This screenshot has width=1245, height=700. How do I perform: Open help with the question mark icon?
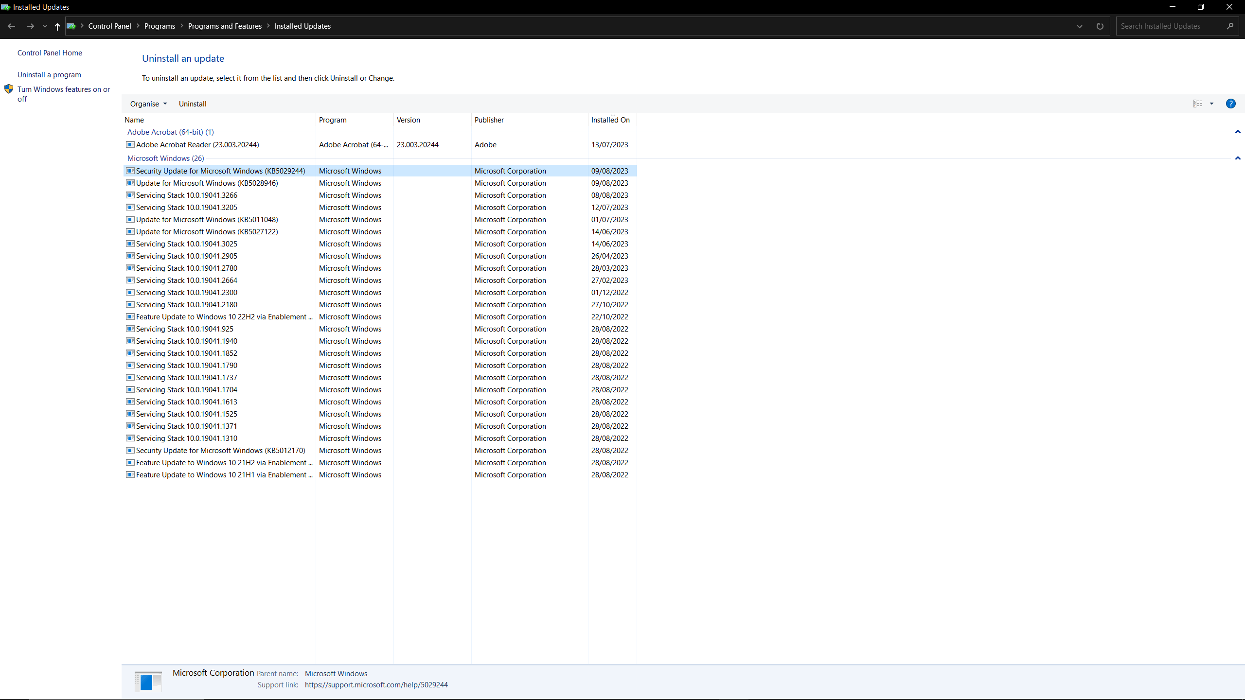(x=1230, y=104)
